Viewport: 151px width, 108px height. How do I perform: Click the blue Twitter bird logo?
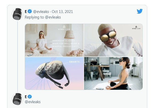140,11
